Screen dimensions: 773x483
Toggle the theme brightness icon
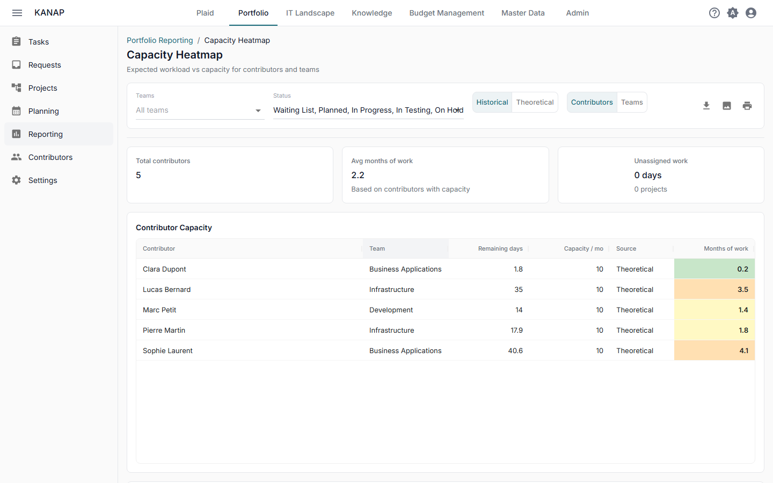coord(733,13)
